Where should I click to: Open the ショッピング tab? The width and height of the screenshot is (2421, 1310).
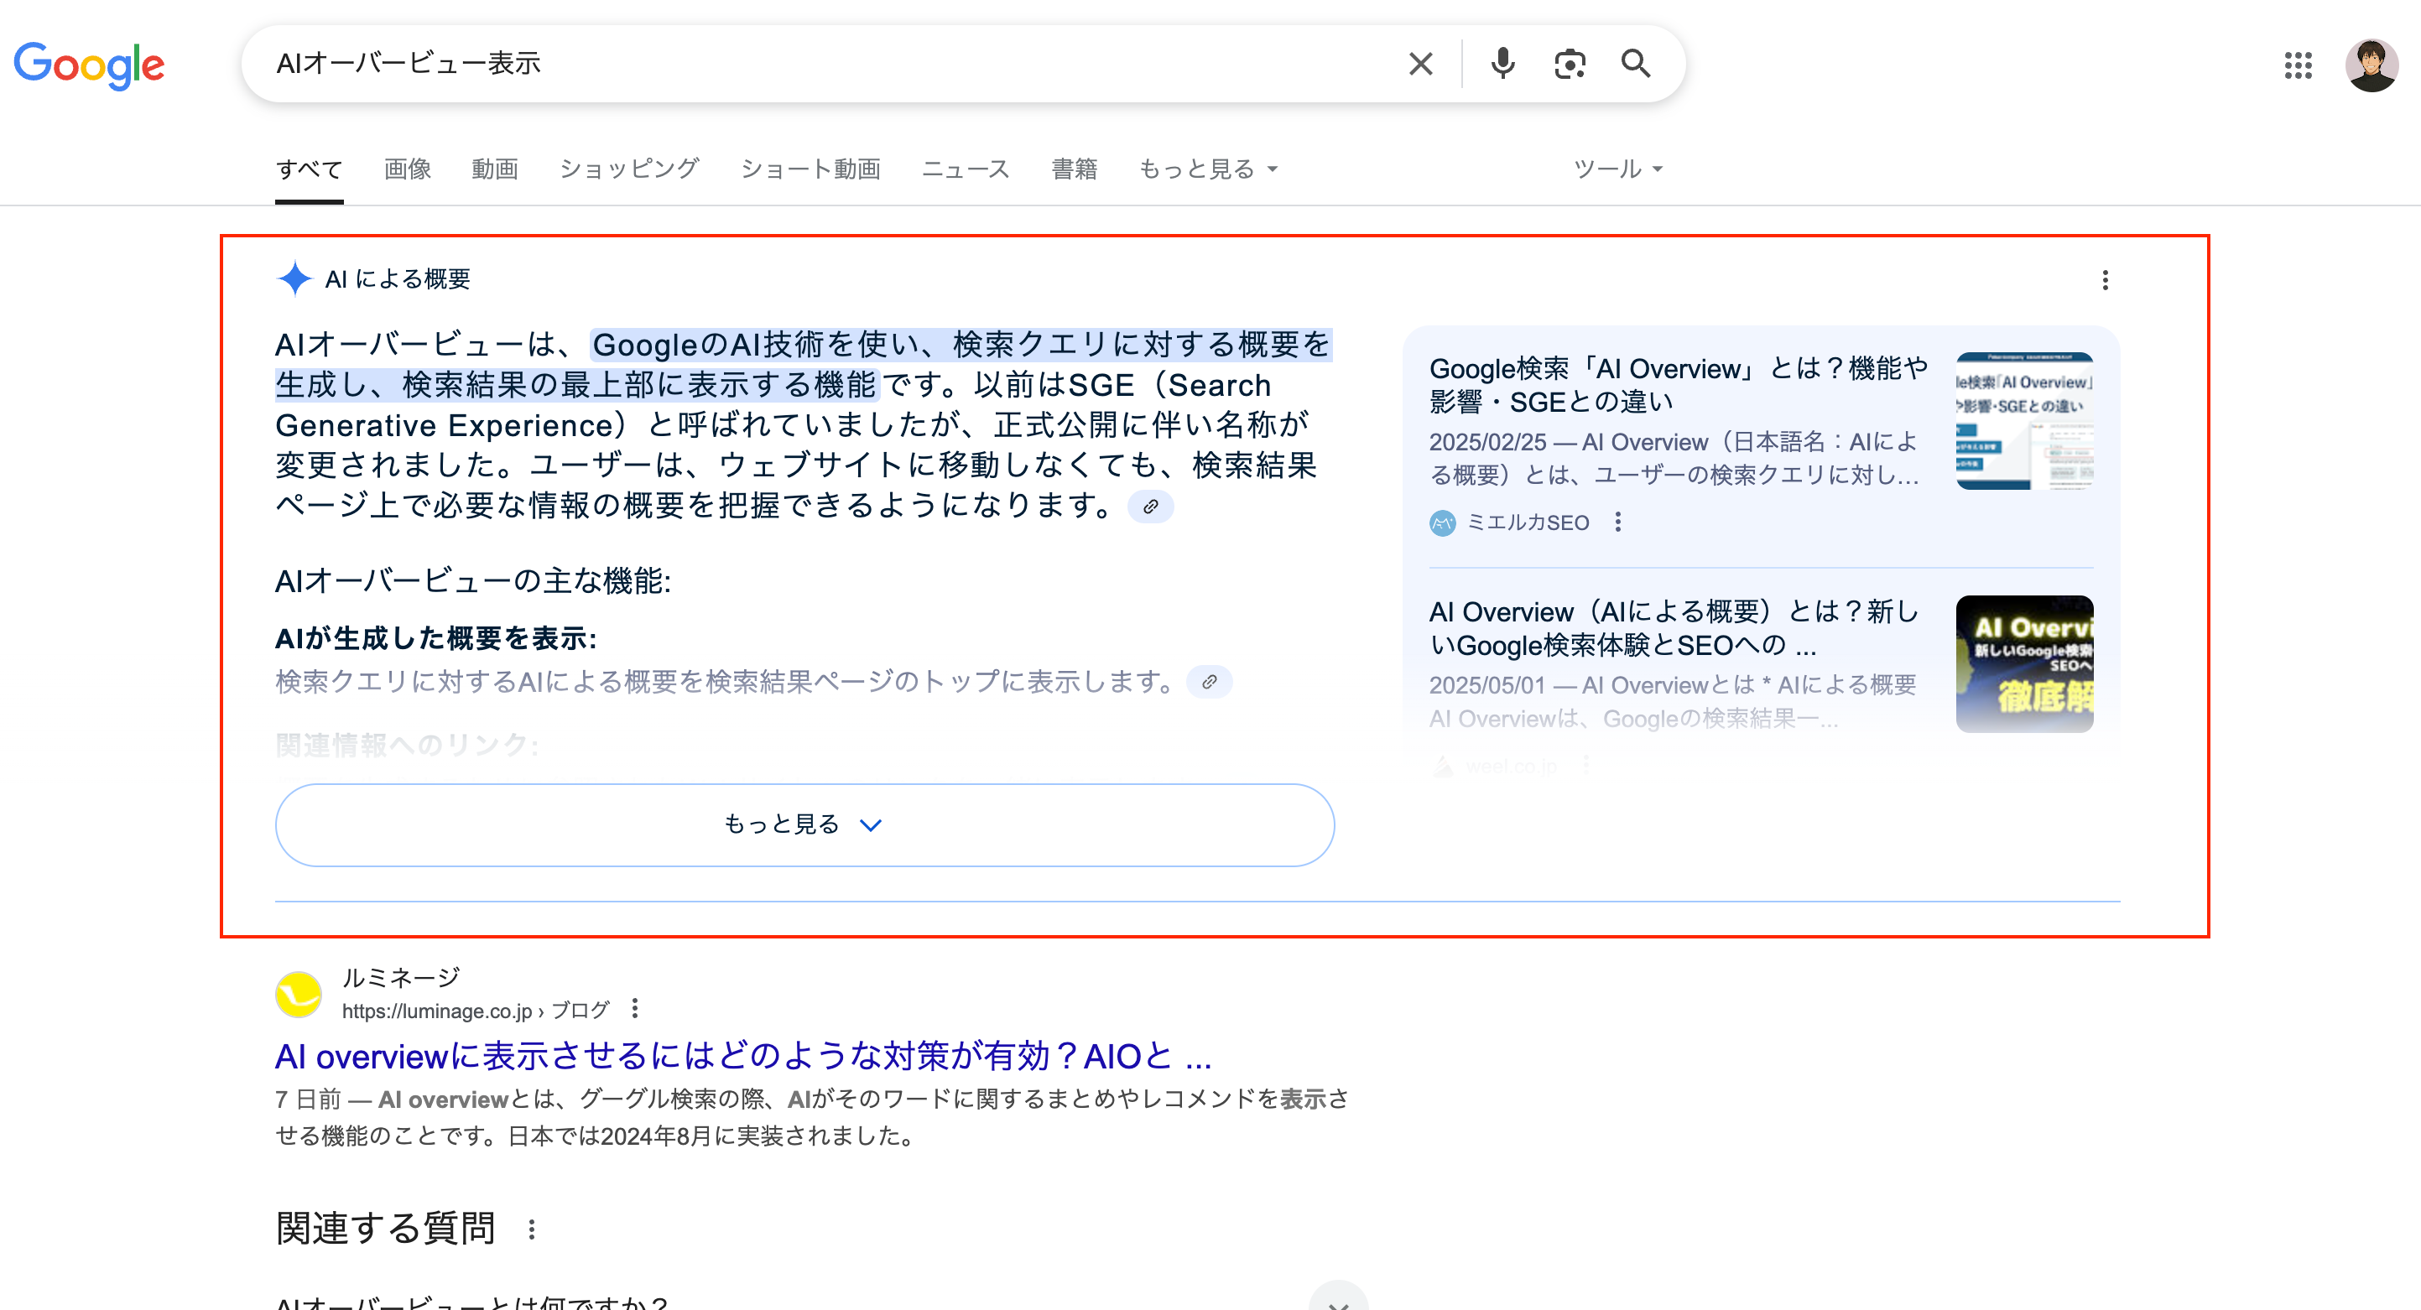(x=630, y=169)
